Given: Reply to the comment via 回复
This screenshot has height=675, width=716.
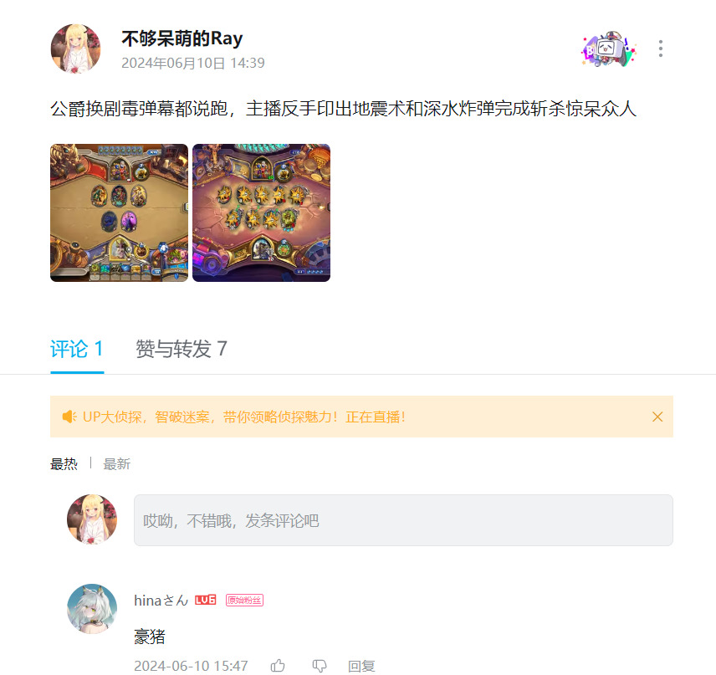Looking at the screenshot, I should (x=361, y=666).
